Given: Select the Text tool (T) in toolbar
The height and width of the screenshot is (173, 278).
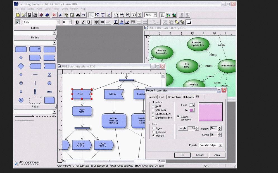Looking at the screenshot, I should coord(103,15).
